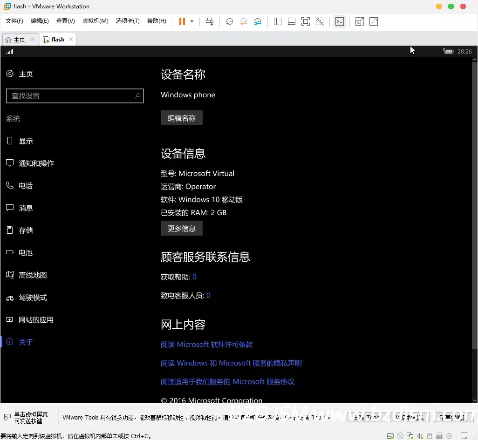Click the CD/DVD drive status icon
478x440 pixels.
click(x=400, y=436)
